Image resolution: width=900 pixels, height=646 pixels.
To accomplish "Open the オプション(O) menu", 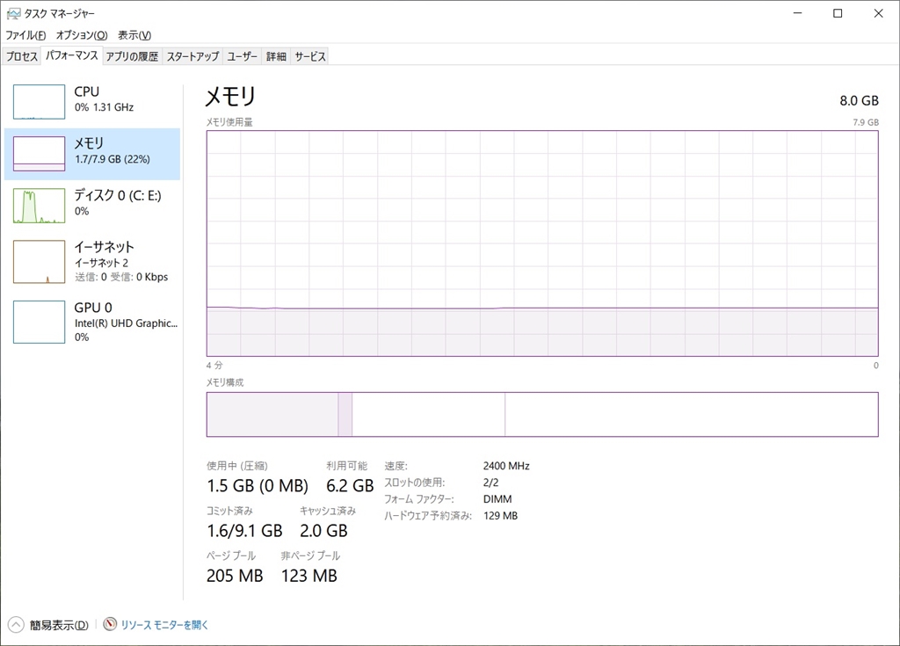I will pyautogui.click(x=81, y=35).
